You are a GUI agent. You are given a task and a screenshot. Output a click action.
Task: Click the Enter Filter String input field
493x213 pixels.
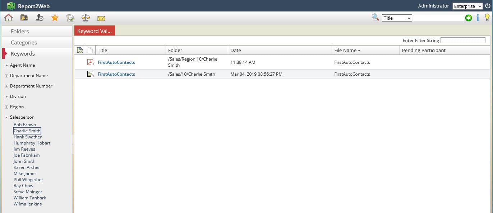click(463, 40)
